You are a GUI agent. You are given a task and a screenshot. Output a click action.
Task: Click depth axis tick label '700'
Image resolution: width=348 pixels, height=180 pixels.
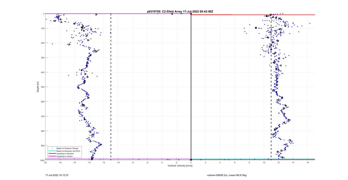coord(42,116)
